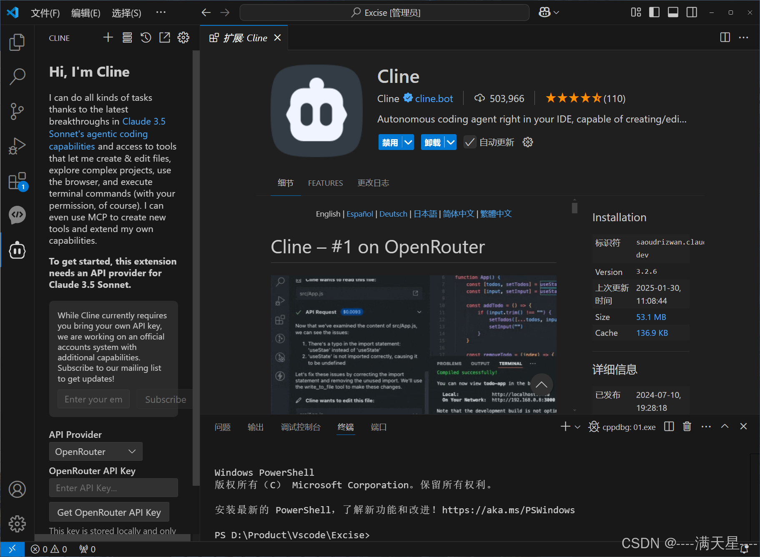The image size is (760, 557).
Task: Go forward with the right arrow
Action: click(225, 12)
